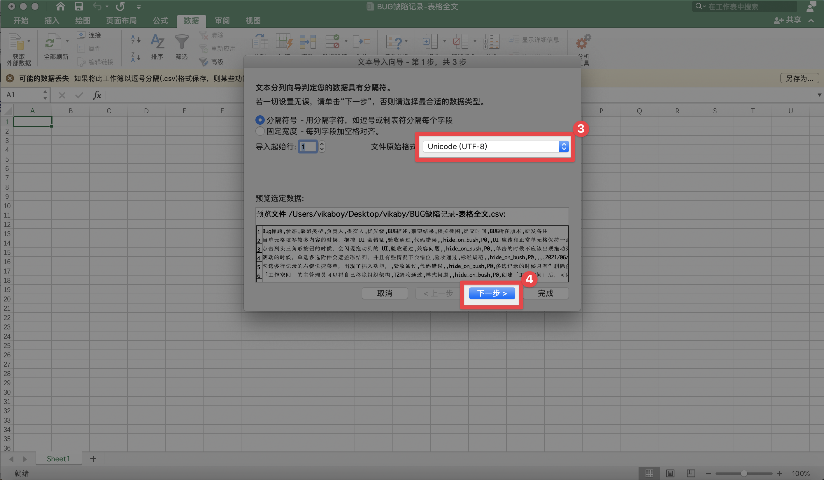Screen dimensions: 824x480
Task: Select the 固定宽度 radio button
Action: 260,131
